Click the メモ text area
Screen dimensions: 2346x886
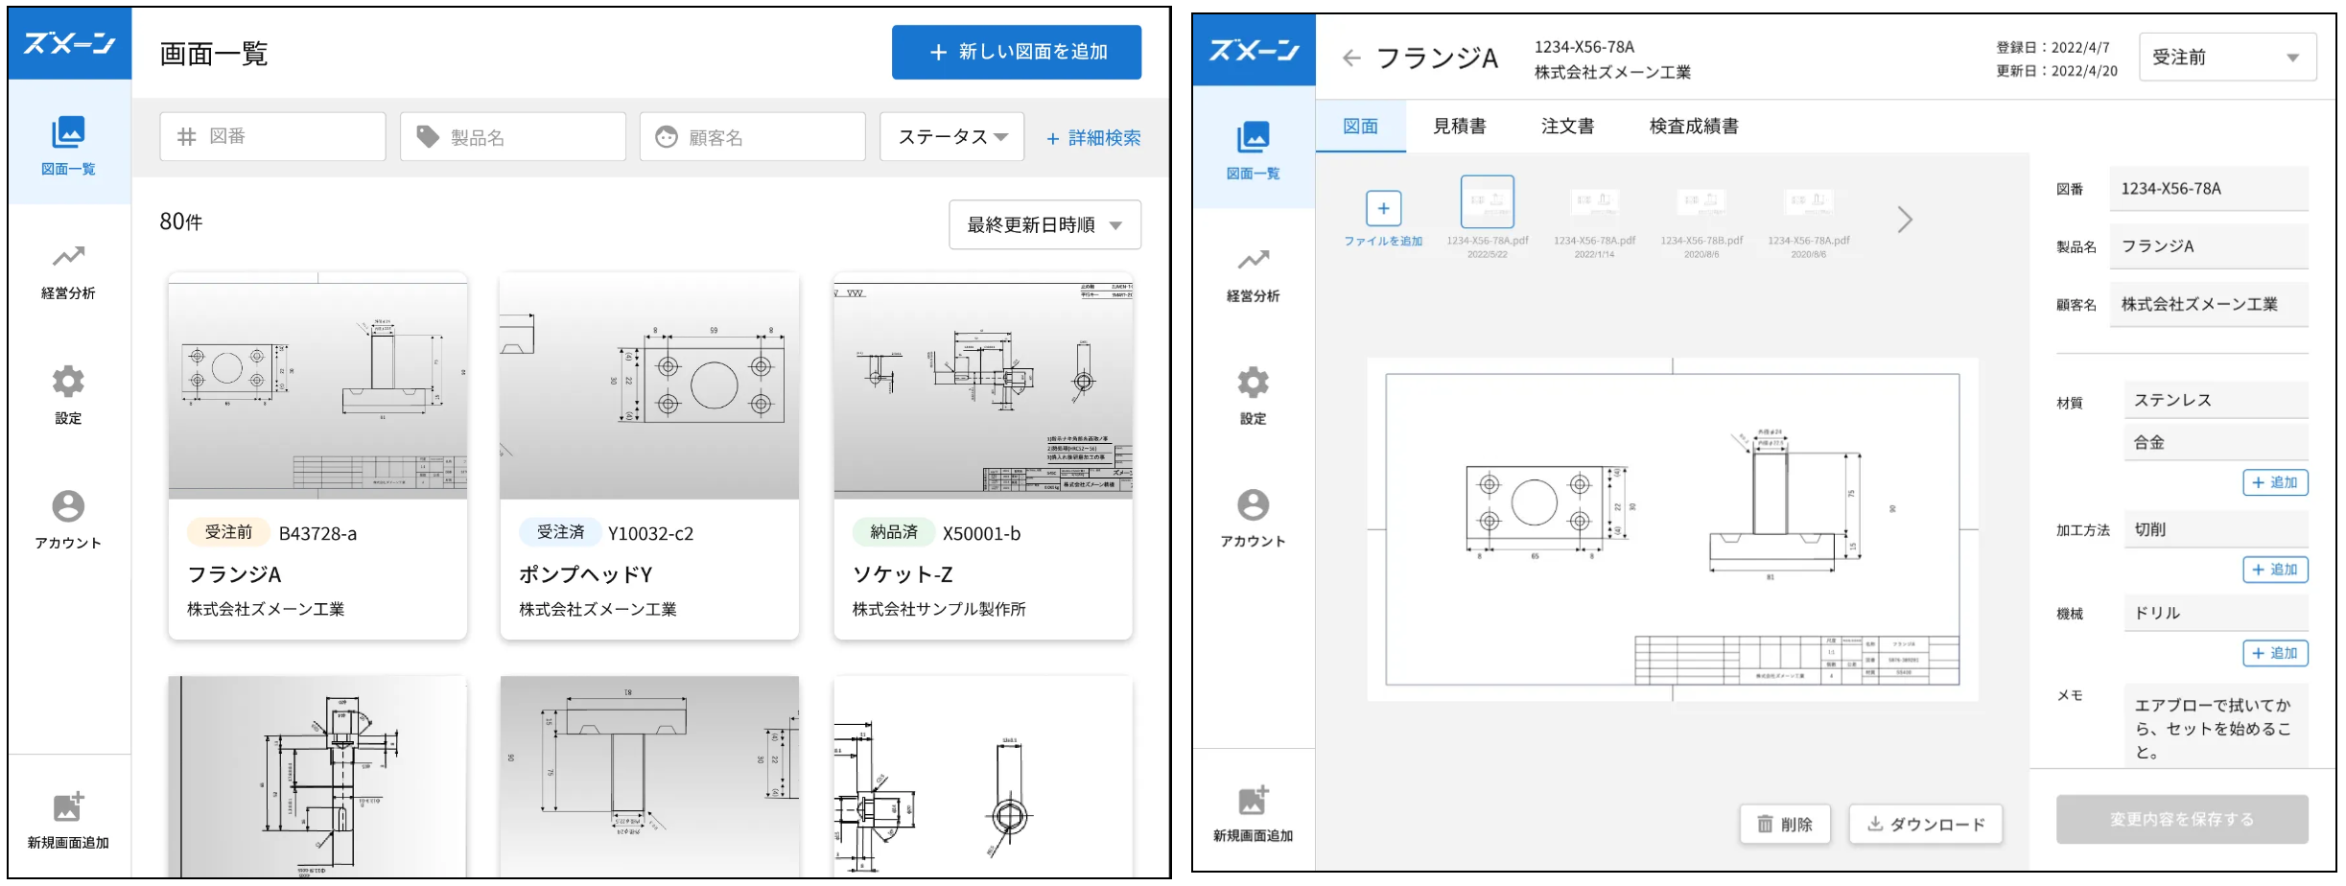pyautogui.click(x=2216, y=726)
